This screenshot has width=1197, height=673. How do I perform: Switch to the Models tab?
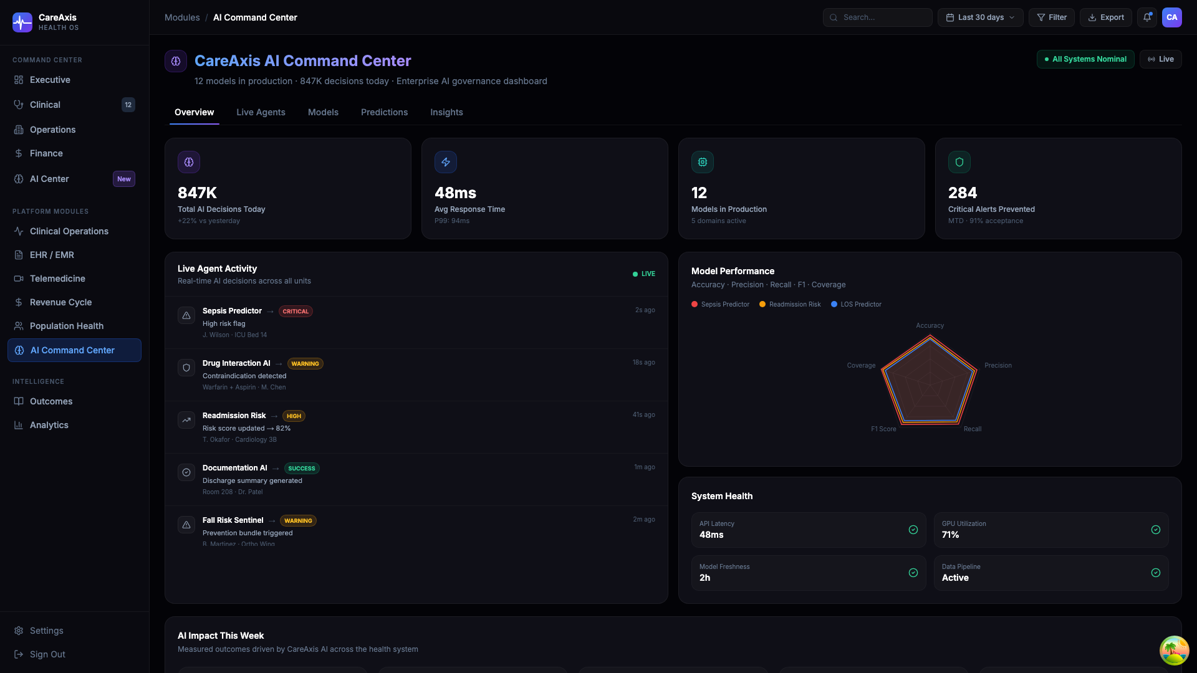coord(323,112)
